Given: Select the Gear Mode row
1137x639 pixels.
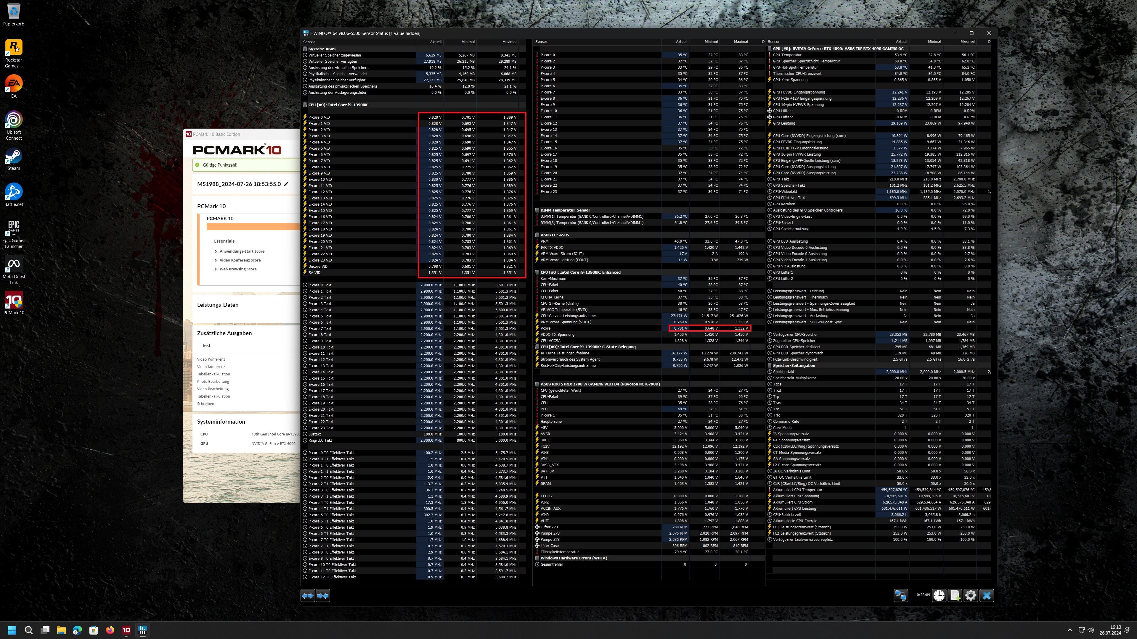Looking at the screenshot, I should 878,428.
